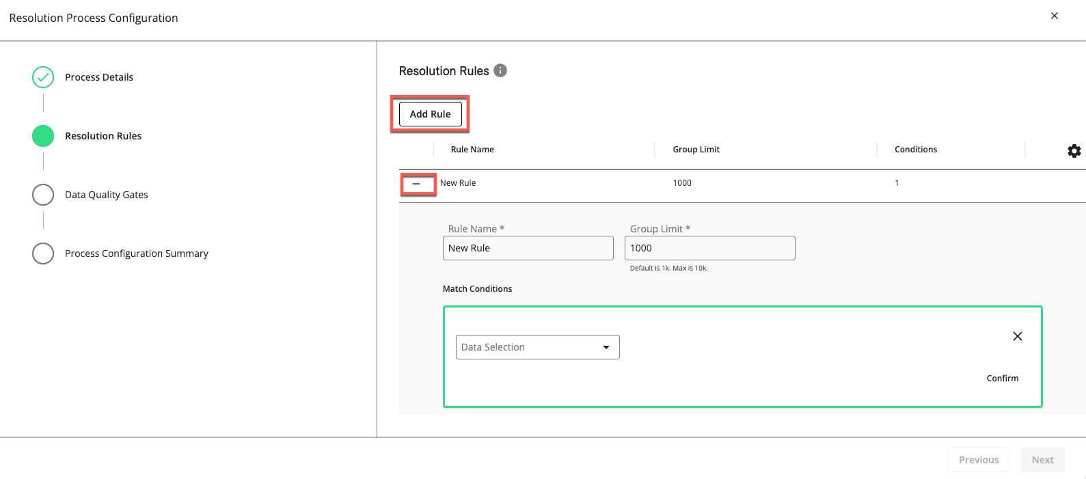
Task: Open table settings gear icon
Action: click(x=1074, y=151)
